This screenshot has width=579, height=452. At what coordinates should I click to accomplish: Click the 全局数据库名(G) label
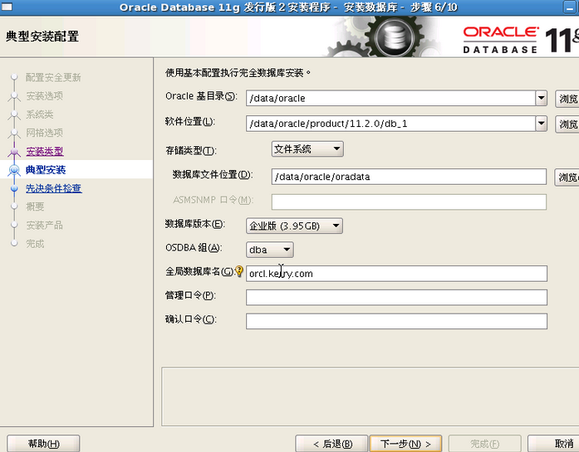tap(199, 272)
